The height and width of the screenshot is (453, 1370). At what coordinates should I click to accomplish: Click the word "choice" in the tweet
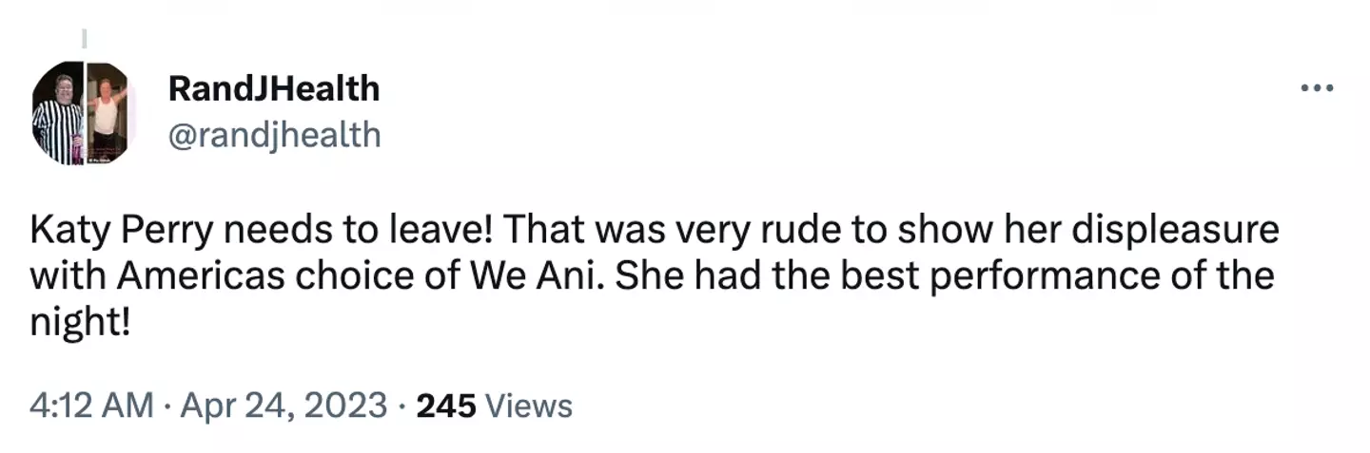point(330,275)
